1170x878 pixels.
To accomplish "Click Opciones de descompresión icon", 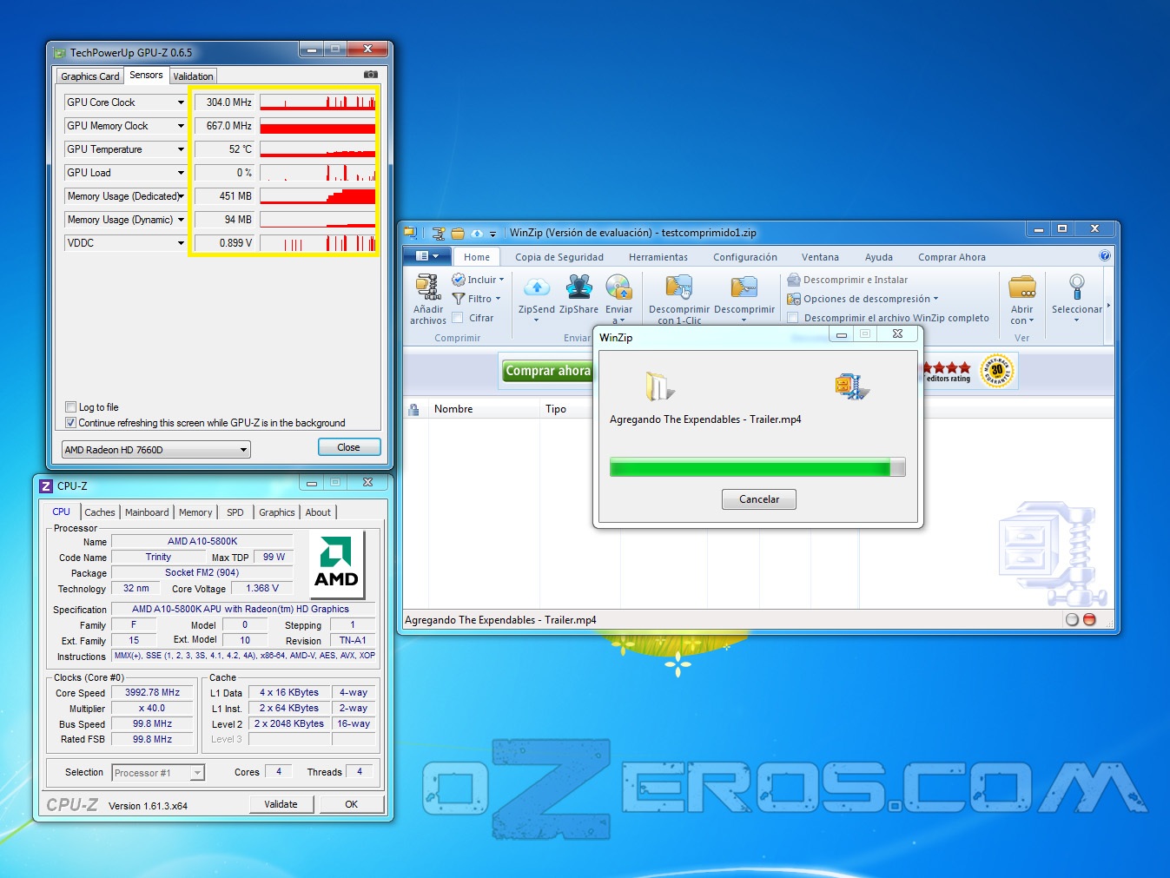I will (x=794, y=299).
